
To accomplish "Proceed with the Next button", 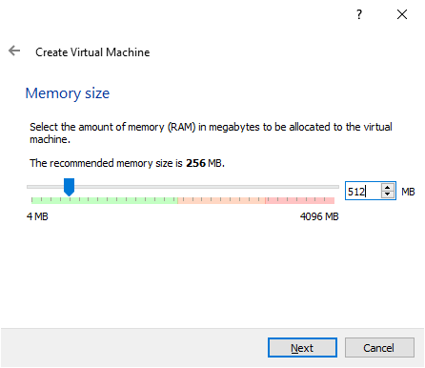I will (x=302, y=348).
